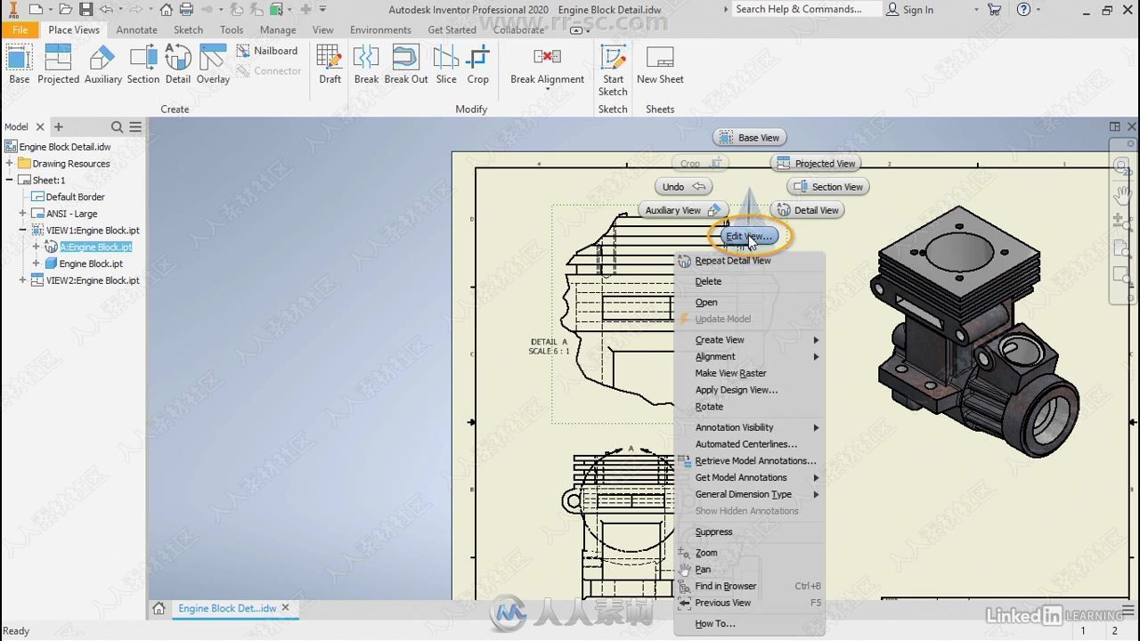Viewport: 1140px width, 641px height.
Task: Select the Base view tool in ribbon
Action: 19,65
